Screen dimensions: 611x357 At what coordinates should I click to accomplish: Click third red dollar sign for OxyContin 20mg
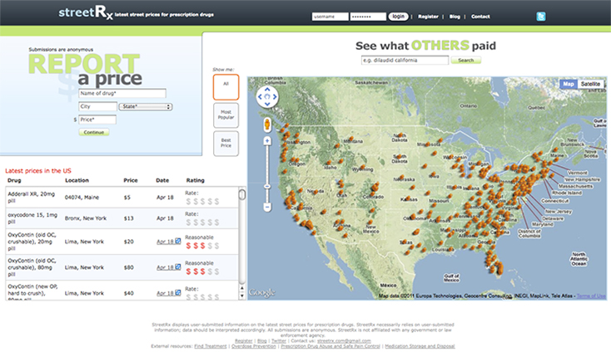pos(202,246)
